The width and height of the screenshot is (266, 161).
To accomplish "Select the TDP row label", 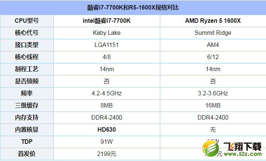I will pyautogui.click(x=27, y=142).
